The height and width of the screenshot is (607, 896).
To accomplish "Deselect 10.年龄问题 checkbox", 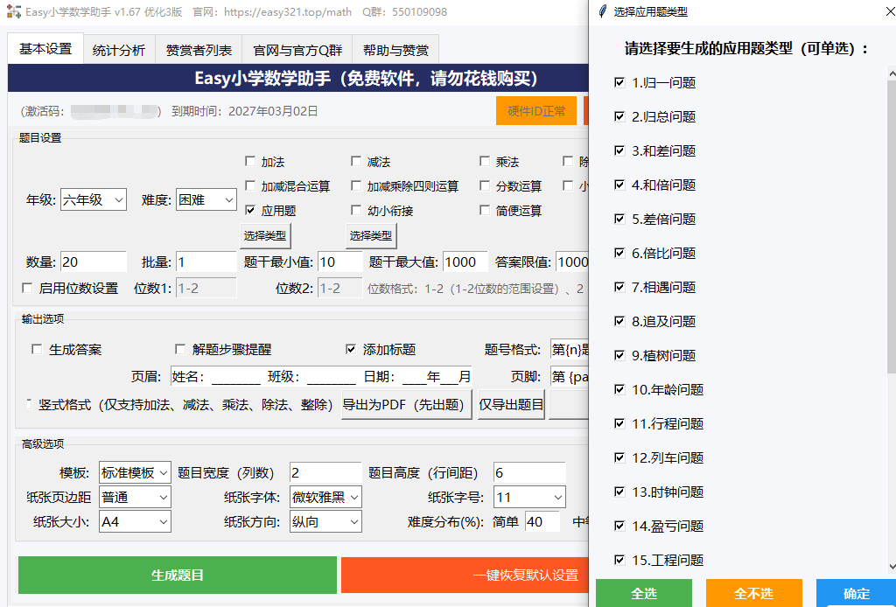I will pos(619,389).
